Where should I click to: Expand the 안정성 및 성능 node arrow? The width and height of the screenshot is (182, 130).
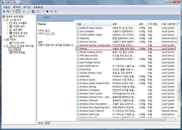[7, 33]
